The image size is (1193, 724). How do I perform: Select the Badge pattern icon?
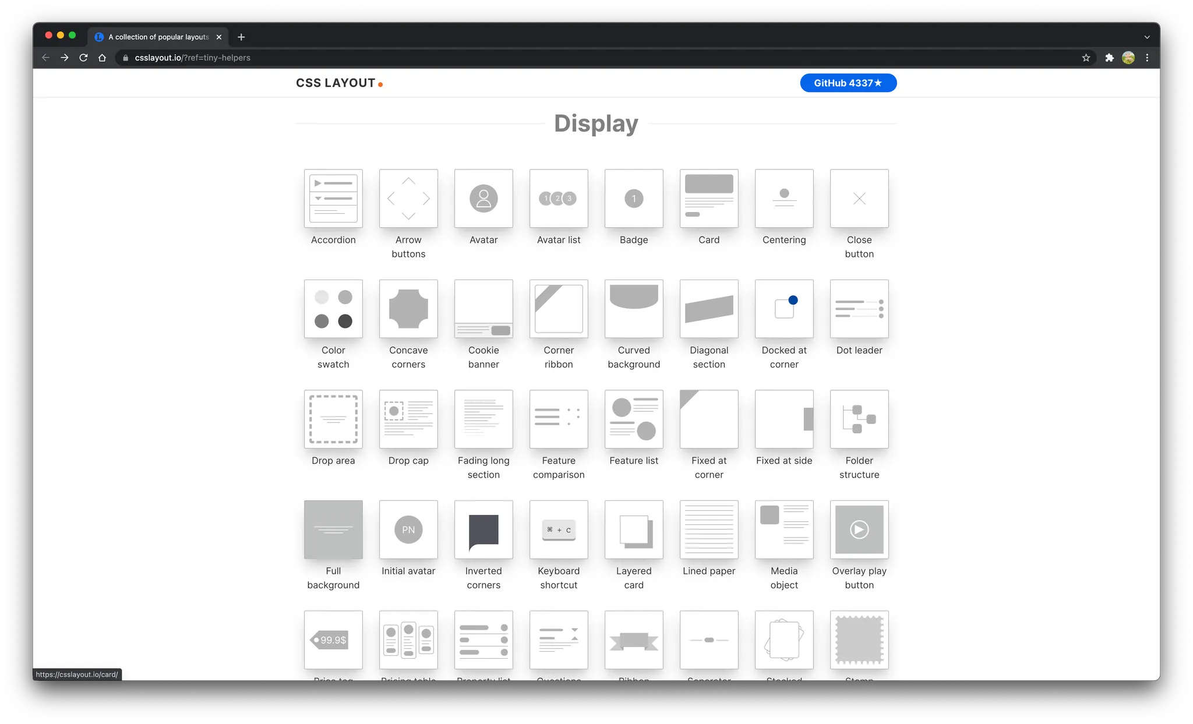point(634,199)
